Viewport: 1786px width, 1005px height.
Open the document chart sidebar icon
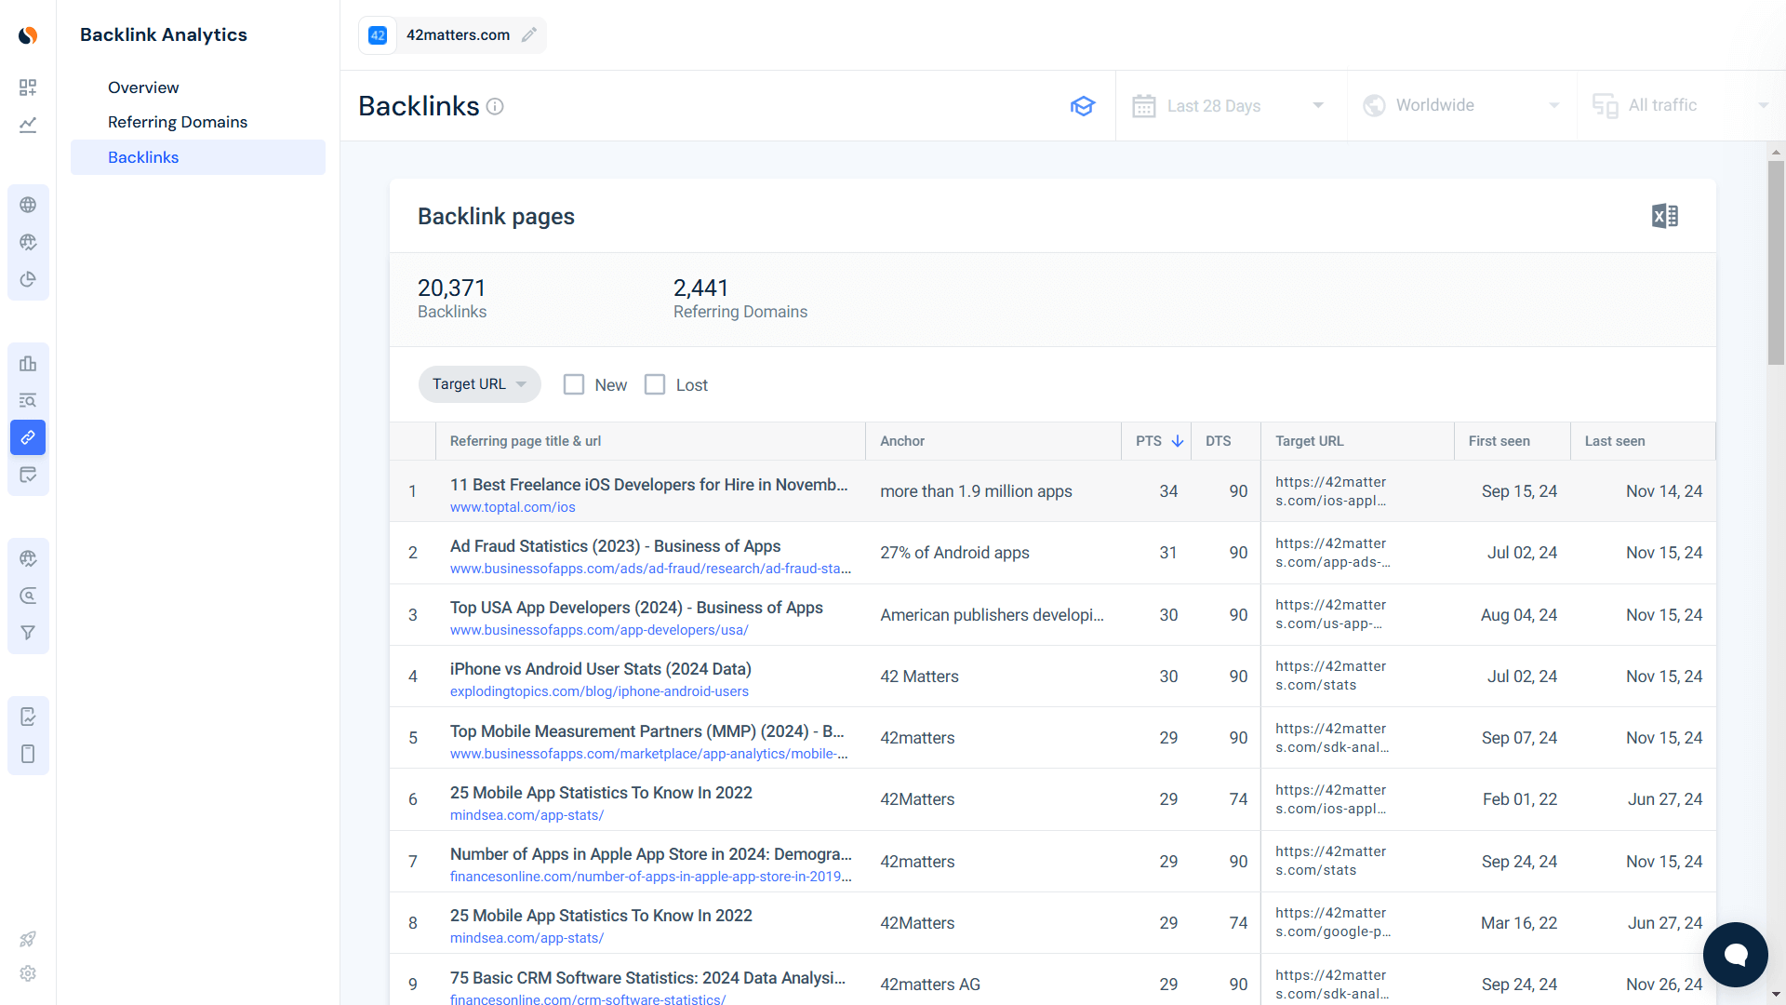click(x=28, y=717)
